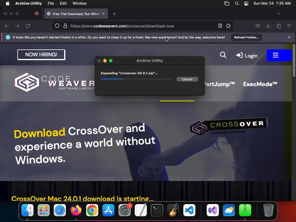Open the Apple menu
Image resolution: width=296 pixels, height=222 pixels.
click(8, 3)
